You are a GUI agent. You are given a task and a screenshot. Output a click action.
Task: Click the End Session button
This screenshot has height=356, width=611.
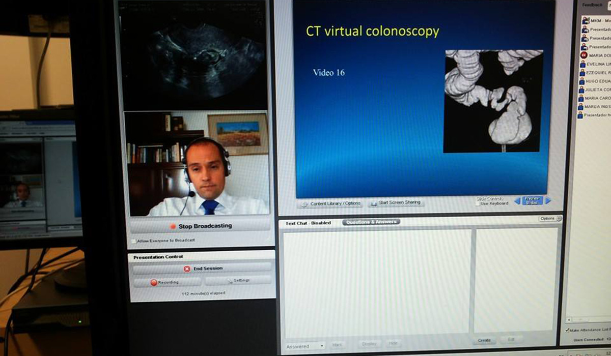[x=203, y=268]
